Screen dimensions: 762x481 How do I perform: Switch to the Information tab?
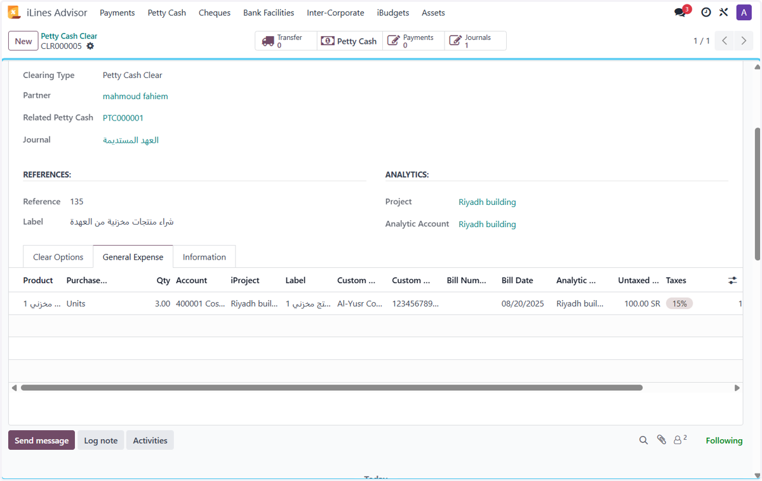[x=204, y=257]
